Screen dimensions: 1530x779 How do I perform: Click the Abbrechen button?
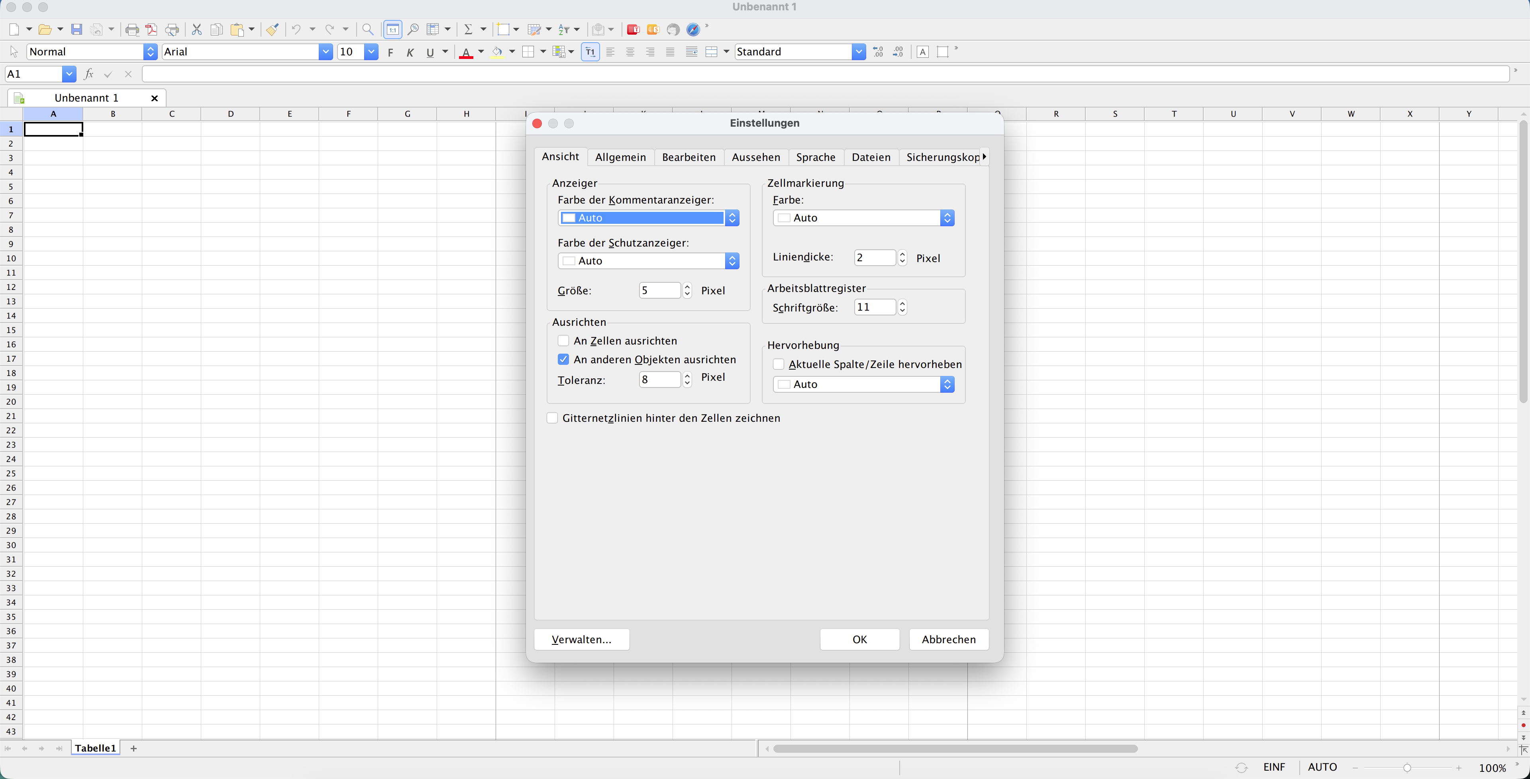click(x=949, y=640)
